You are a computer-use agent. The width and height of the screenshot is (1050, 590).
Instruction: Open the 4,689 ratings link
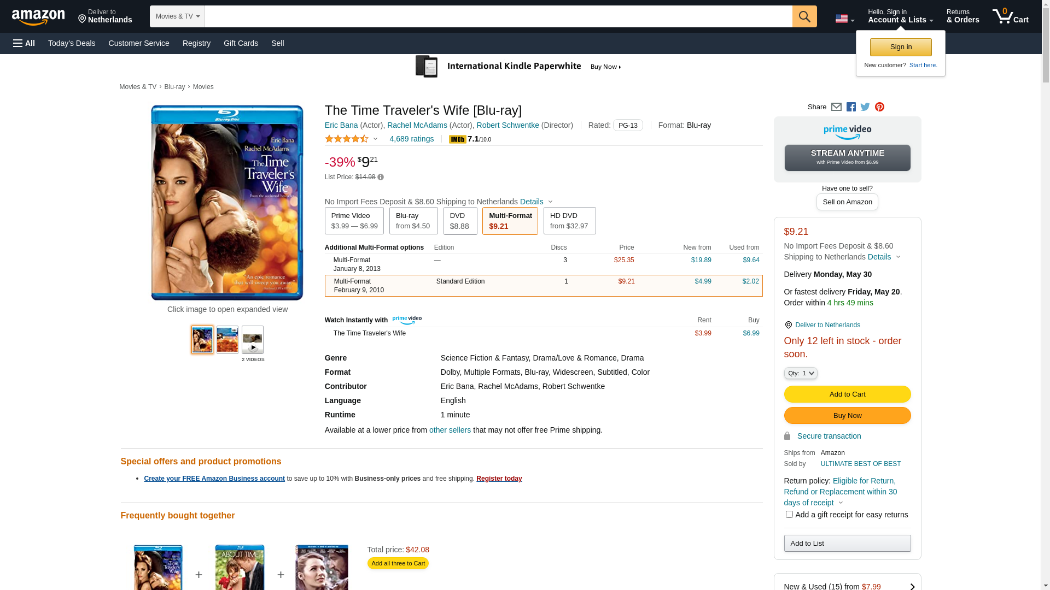tap(411, 139)
